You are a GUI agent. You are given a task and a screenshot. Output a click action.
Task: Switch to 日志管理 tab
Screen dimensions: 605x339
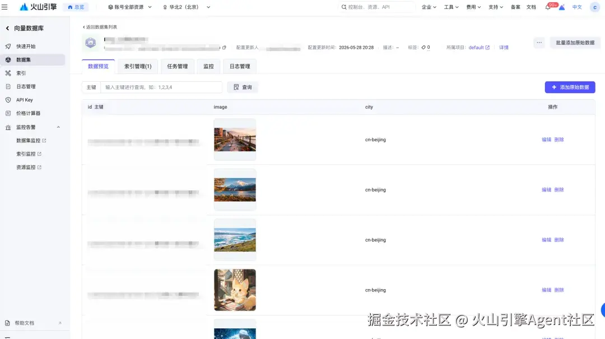point(240,67)
